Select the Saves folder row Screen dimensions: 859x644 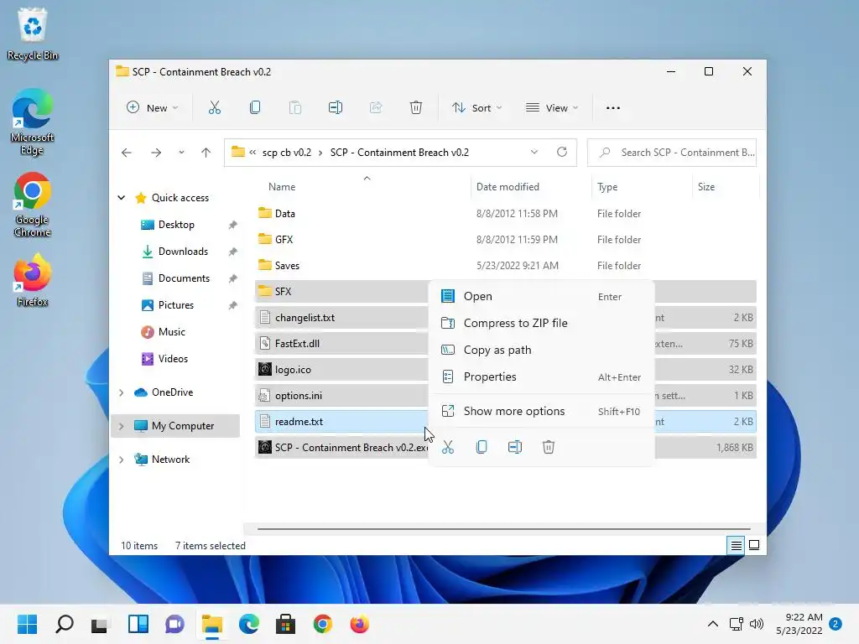click(x=506, y=266)
